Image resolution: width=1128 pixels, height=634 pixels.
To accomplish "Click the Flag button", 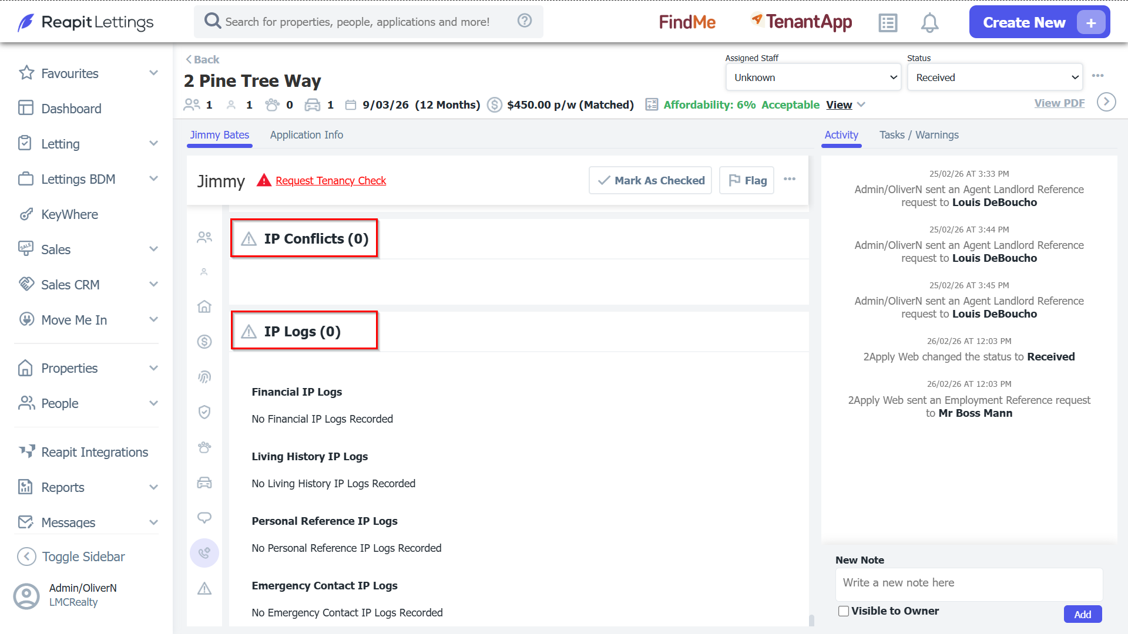I will 747,180.
